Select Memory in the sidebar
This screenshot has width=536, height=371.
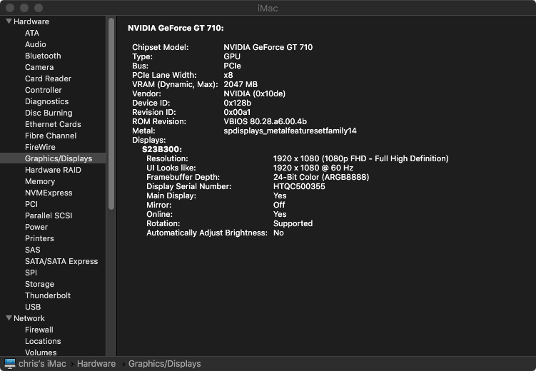pyautogui.click(x=40, y=181)
